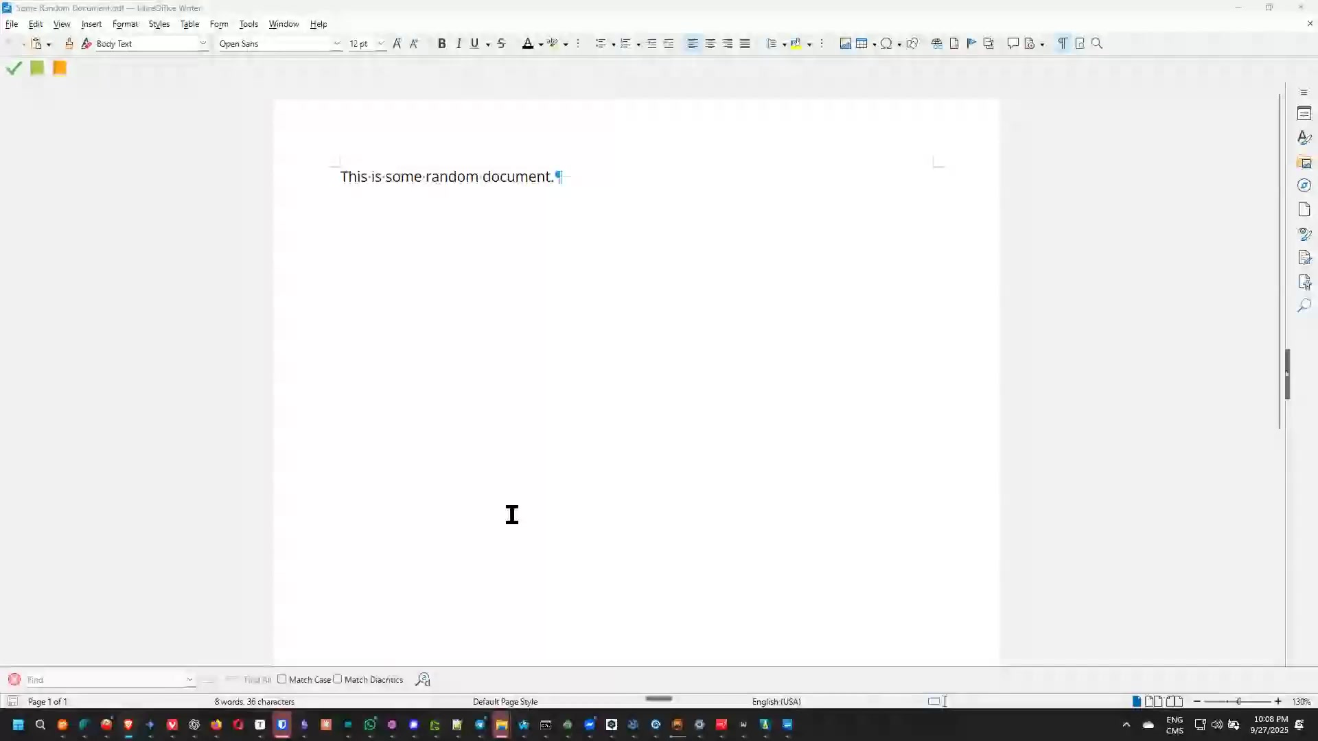Apply italic formatting
The image size is (1318, 741).
click(459, 43)
